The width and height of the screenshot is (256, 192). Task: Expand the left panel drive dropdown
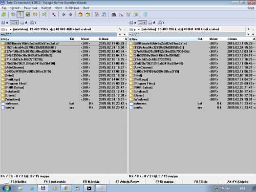coord(10,29)
